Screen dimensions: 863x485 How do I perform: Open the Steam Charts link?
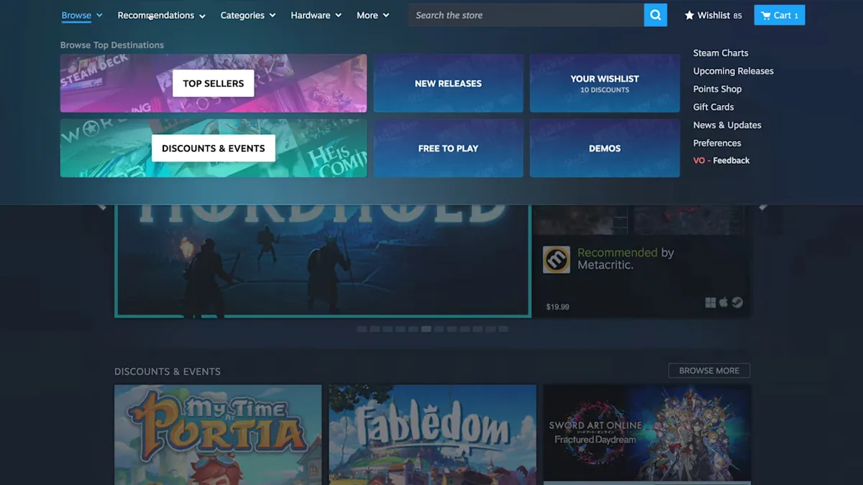(720, 53)
